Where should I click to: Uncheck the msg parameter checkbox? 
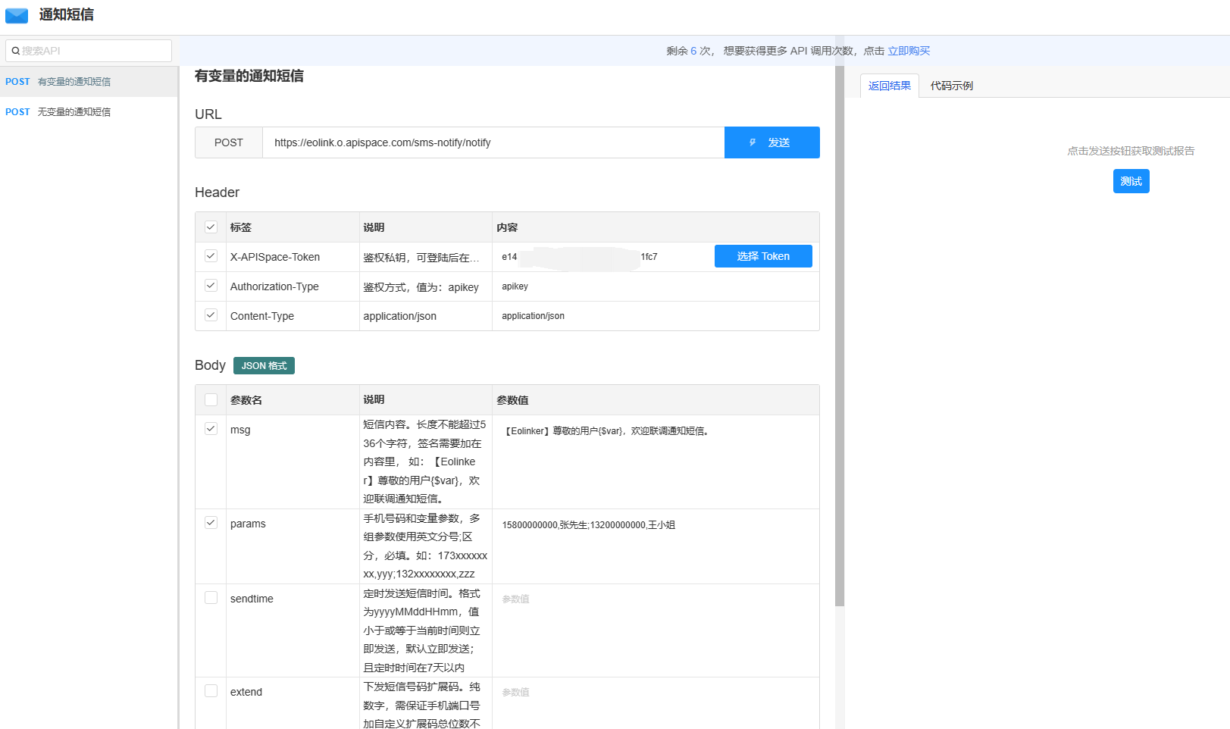[x=211, y=429]
